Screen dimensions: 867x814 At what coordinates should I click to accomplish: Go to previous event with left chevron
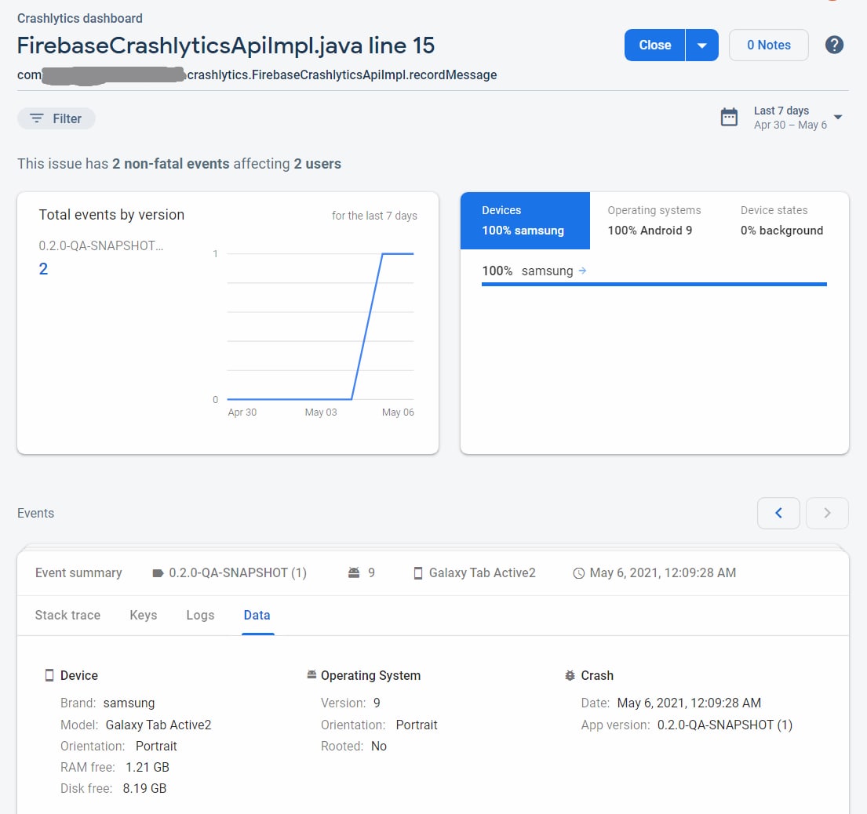778,513
